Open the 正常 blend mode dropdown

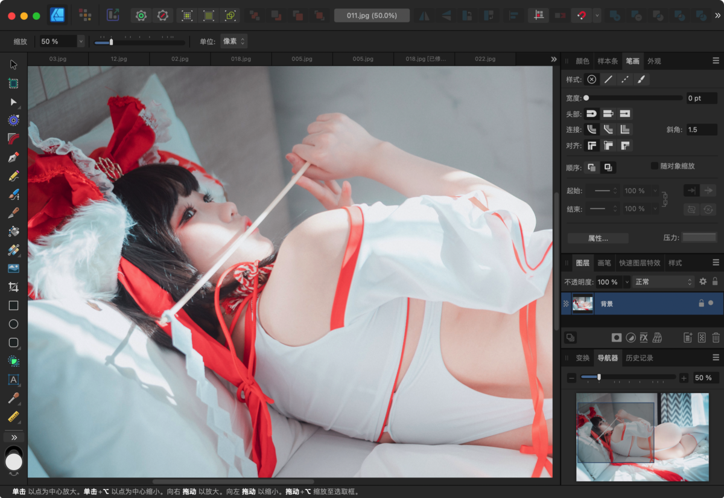(x=663, y=282)
